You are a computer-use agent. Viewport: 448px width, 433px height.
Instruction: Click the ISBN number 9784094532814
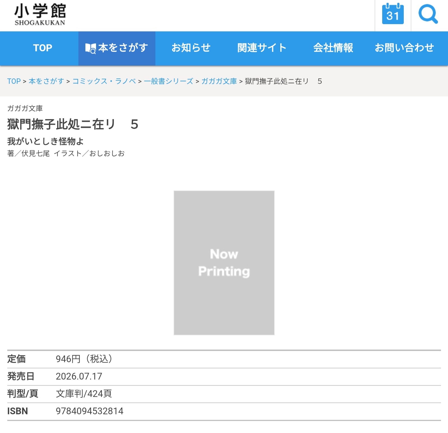(x=90, y=411)
